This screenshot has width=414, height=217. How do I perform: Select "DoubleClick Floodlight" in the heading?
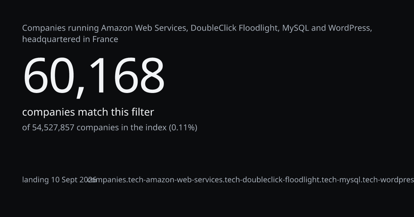[235, 28]
